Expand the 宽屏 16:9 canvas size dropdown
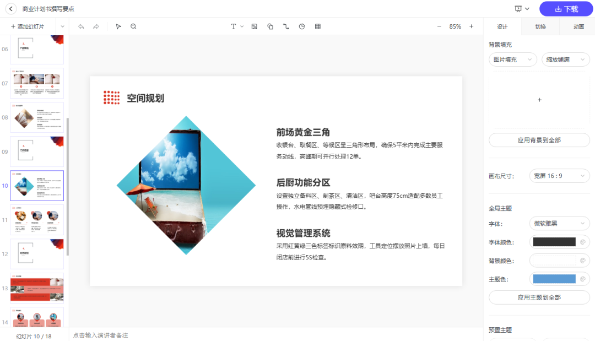Image resolution: width=595 pixels, height=341 pixels. (x=559, y=175)
